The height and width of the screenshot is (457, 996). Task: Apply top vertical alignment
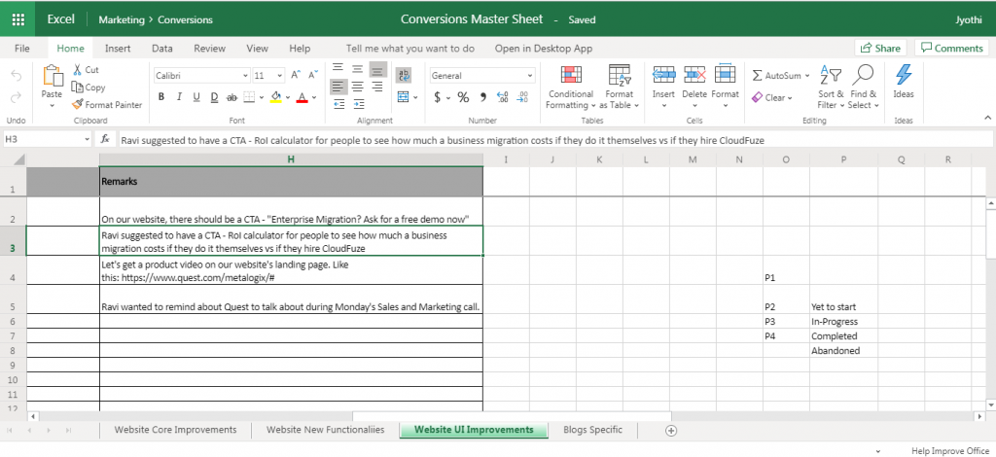coord(338,68)
